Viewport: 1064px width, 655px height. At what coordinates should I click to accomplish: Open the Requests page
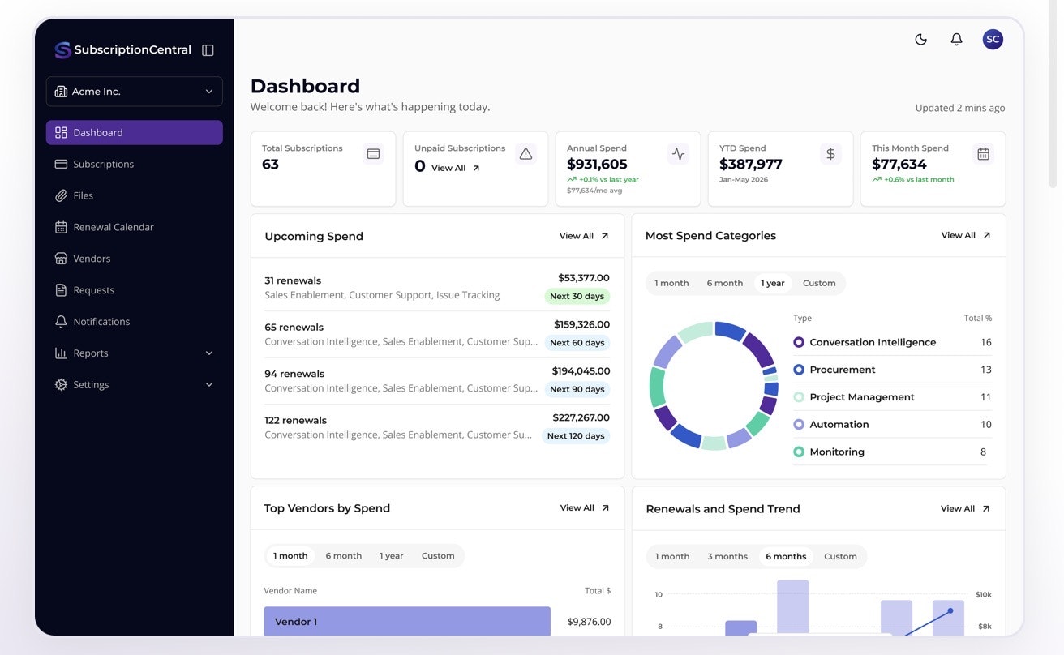[x=135, y=290]
